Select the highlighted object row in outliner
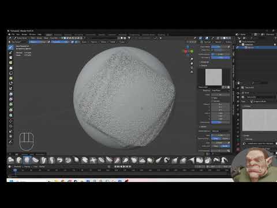This screenshot has width=277, height=208. (256, 47)
